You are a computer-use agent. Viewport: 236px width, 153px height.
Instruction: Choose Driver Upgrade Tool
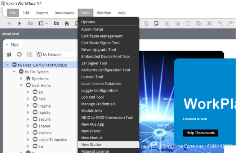108,49
